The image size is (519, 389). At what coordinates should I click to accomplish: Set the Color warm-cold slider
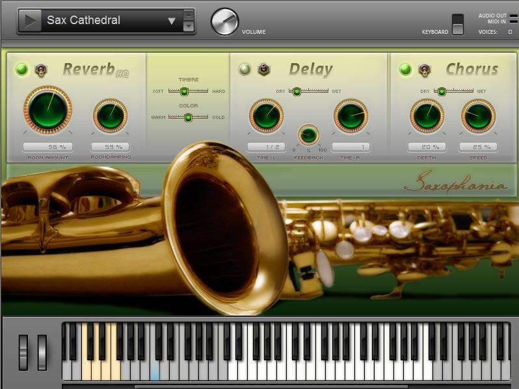click(x=188, y=117)
